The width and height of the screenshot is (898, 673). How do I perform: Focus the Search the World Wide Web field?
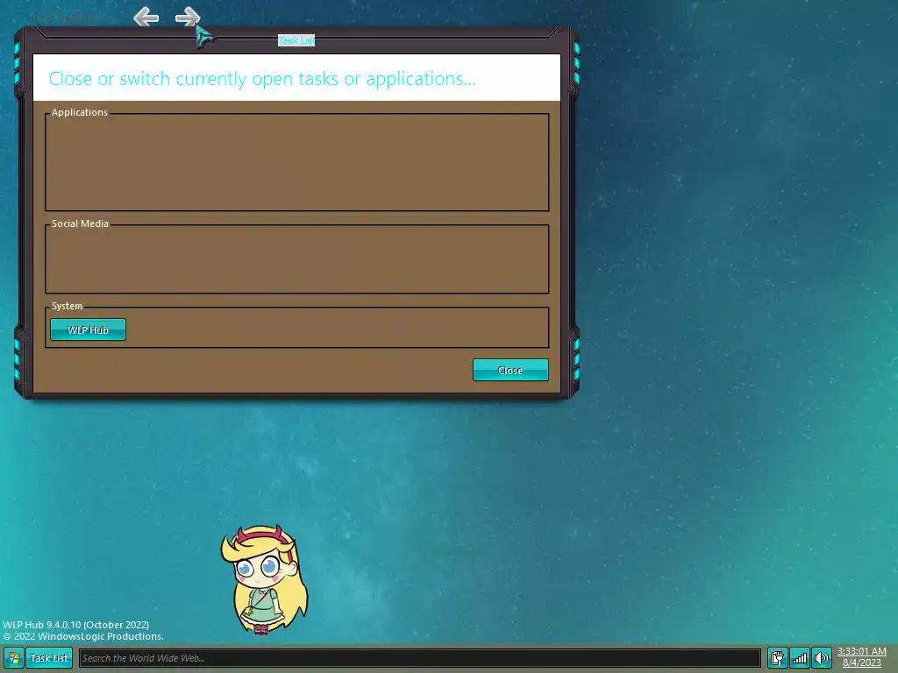click(420, 658)
